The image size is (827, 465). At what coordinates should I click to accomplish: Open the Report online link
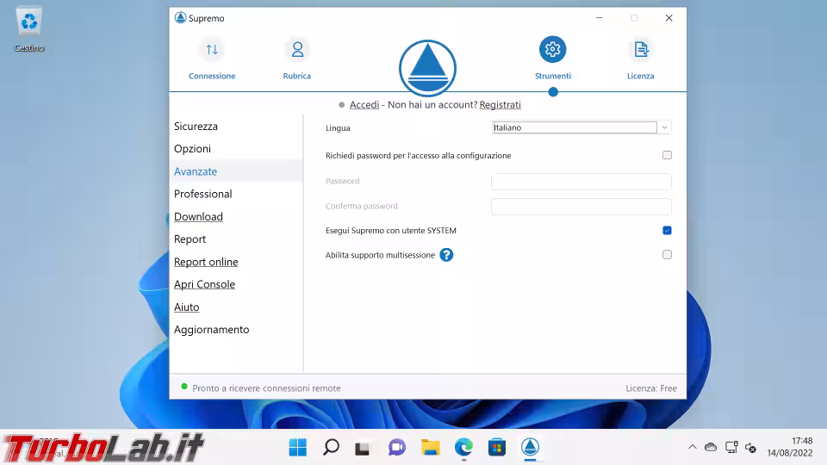click(x=206, y=262)
